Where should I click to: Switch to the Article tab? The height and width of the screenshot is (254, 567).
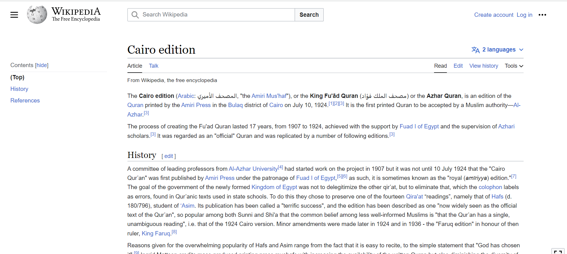pos(135,66)
